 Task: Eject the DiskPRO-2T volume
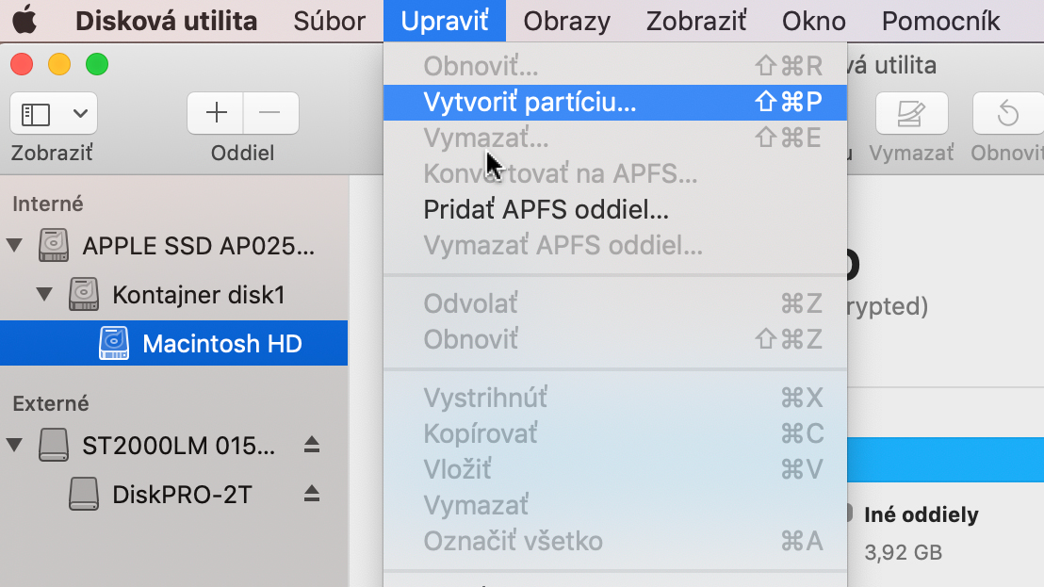[312, 494]
